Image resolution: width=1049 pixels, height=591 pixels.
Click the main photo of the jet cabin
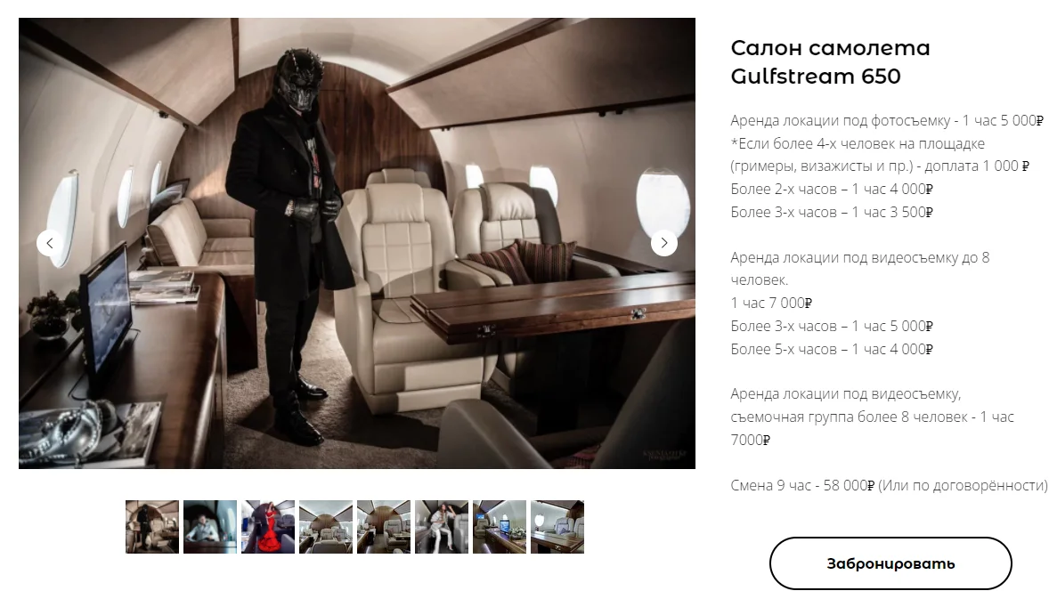pyautogui.click(x=357, y=243)
